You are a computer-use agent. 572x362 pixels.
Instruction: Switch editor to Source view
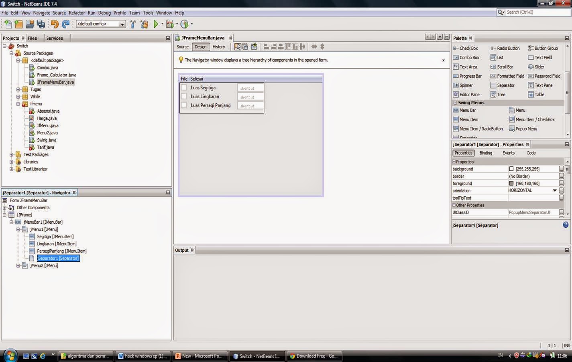pos(183,47)
